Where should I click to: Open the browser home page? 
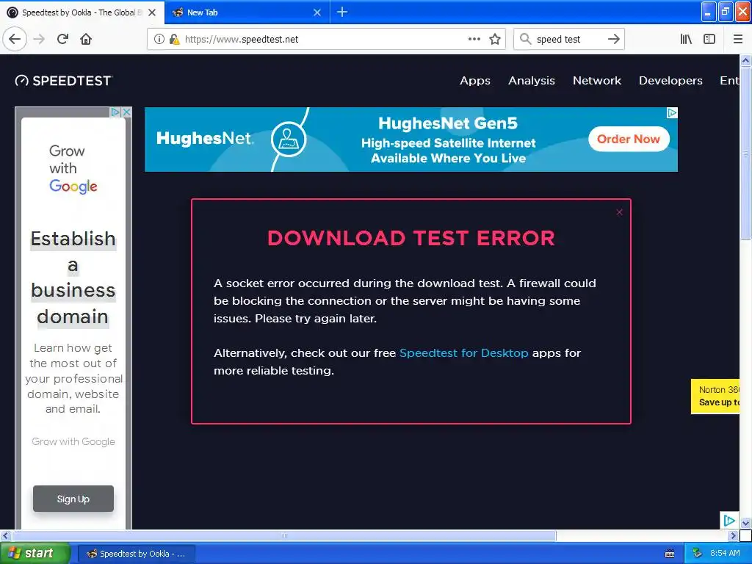(x=86, y=39)
